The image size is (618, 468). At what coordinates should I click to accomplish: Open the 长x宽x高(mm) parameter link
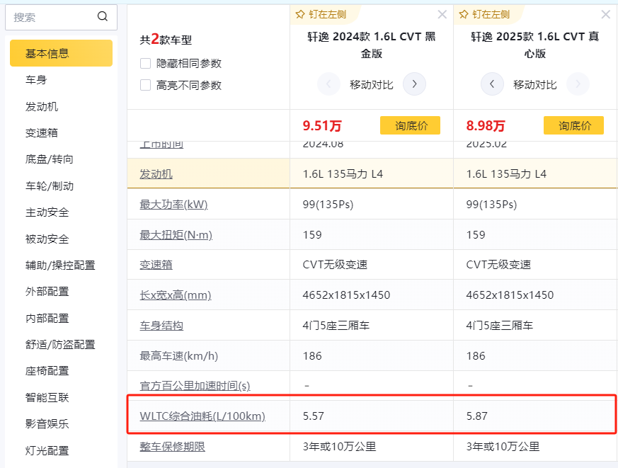pyautogui.click(x=176, y=295)
